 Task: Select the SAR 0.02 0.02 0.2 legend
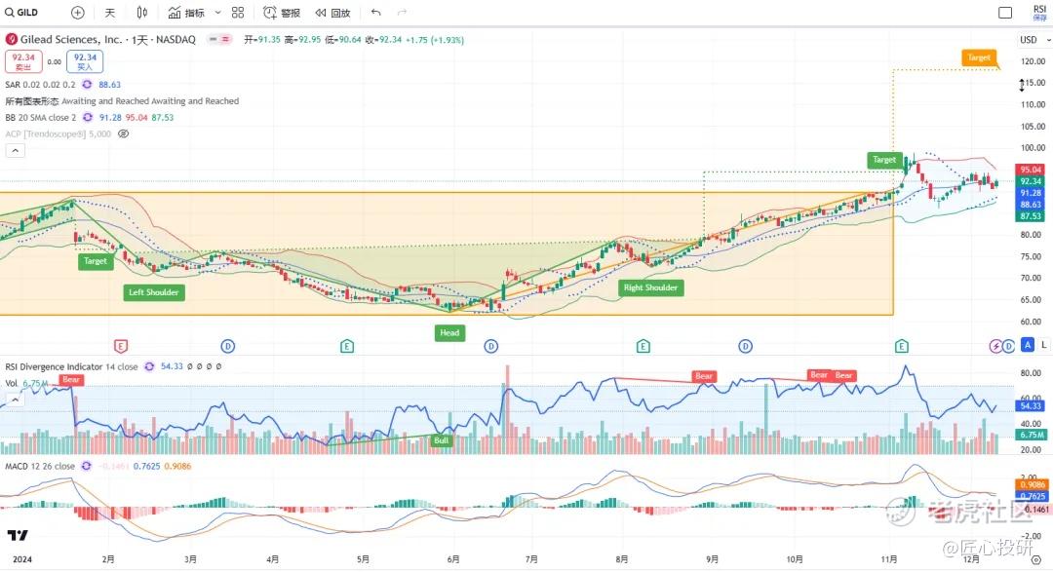pos(40,85)
